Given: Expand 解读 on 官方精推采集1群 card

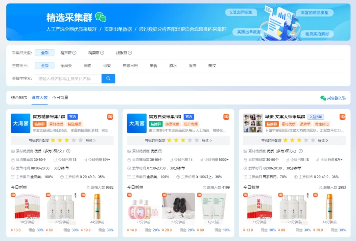Looking at the screenshot, I should pos(90,140).
